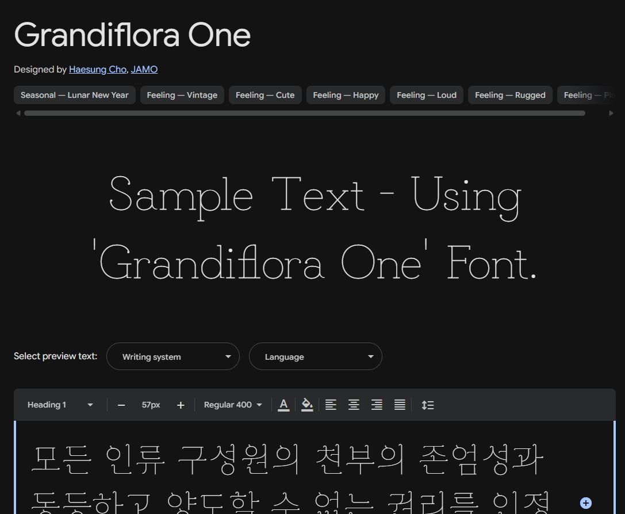Select the Feeling — Happy tag
Viewport: 625px width, 514px height.
point(346,95)
